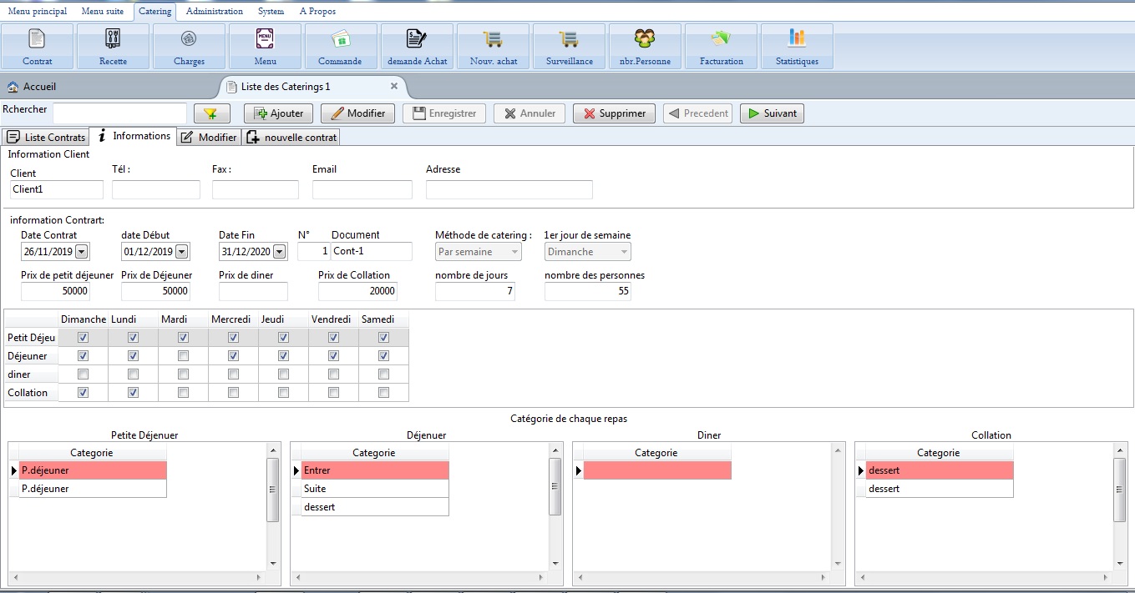
Task: Toggle Déjeuner checkbox for Mardi
Action: coord(183,356)
